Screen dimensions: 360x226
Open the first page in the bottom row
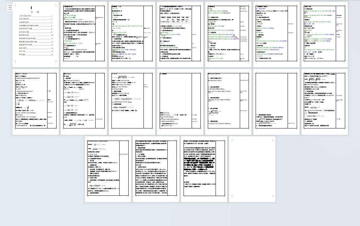point(108,169)
